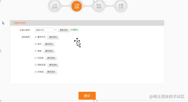This screenshot has height=102, width=188.
Task: Open the 上传应用 step circle
Action: tap(55, 6)
